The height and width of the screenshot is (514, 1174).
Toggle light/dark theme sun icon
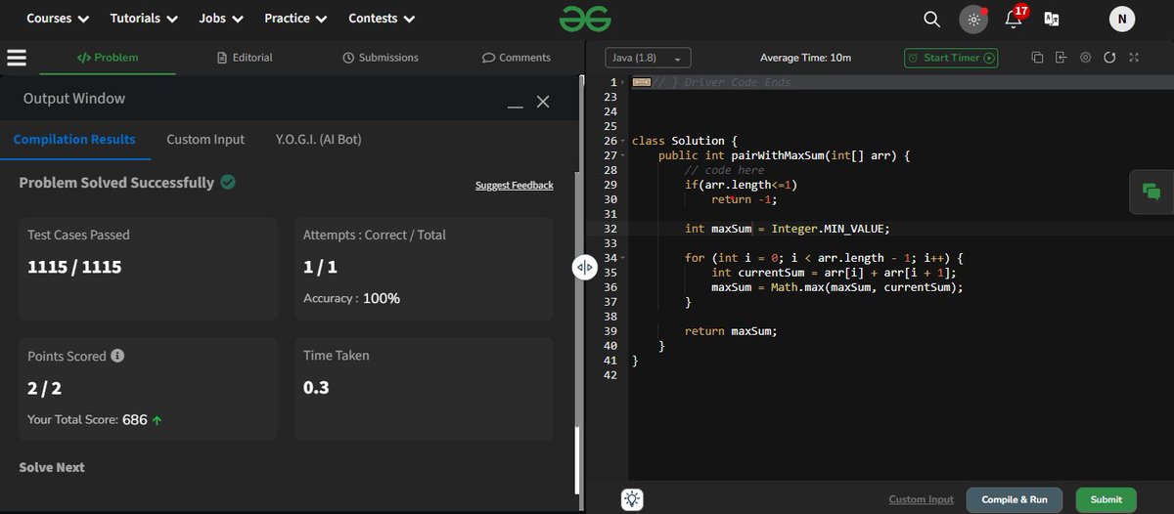point(973,19)
